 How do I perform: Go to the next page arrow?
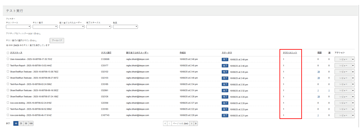click(191, 123)
